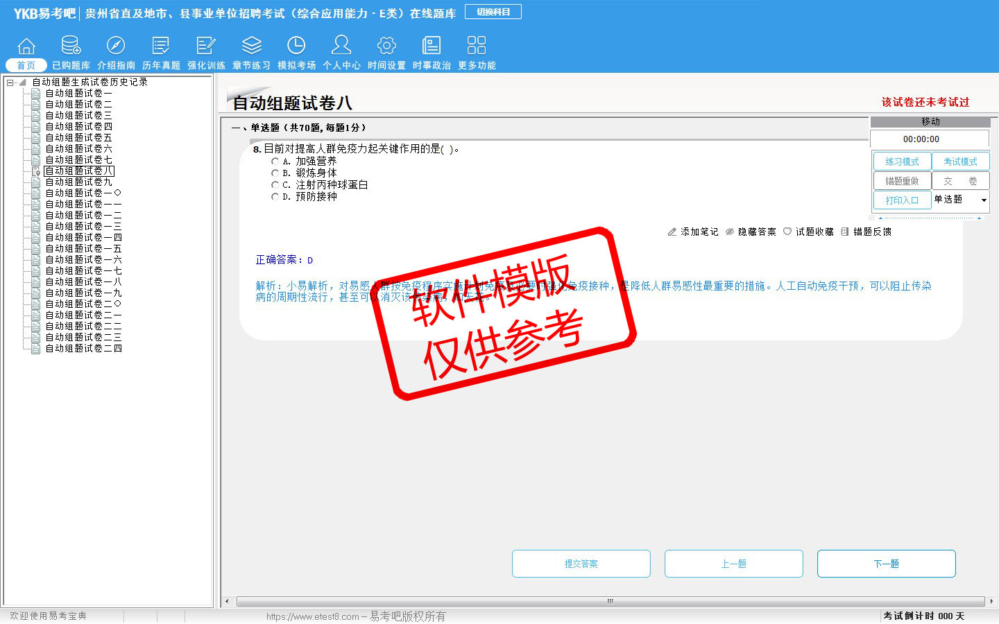Viewport: 999px width, 624px height.
Task: Click the 切换科目 subject switcher
Action: tap(493, 12)
